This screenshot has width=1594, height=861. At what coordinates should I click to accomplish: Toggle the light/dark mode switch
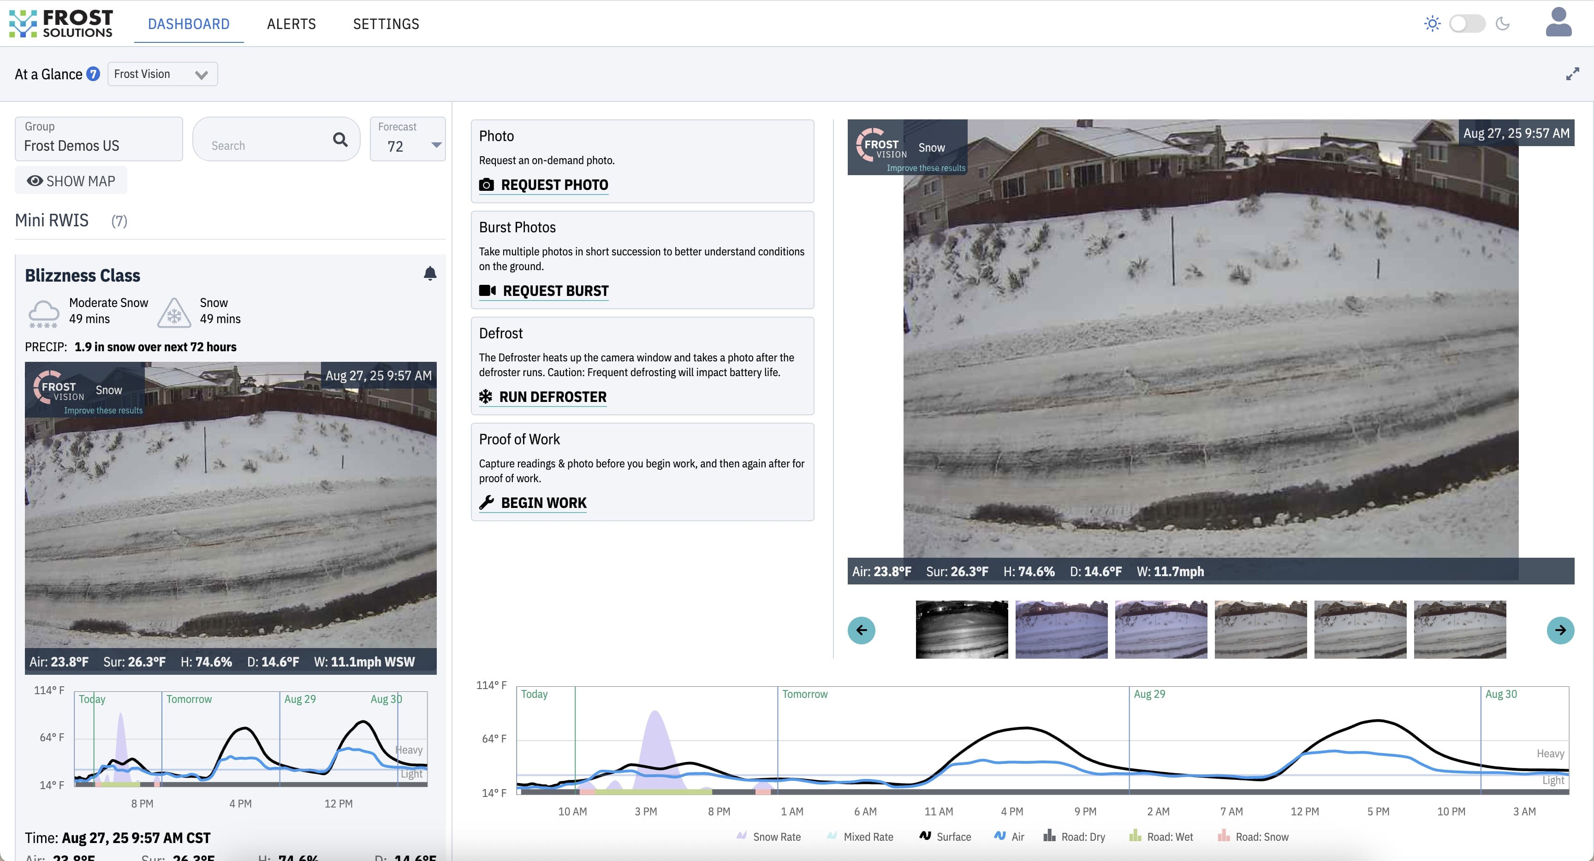click(x=1467, y=24)
